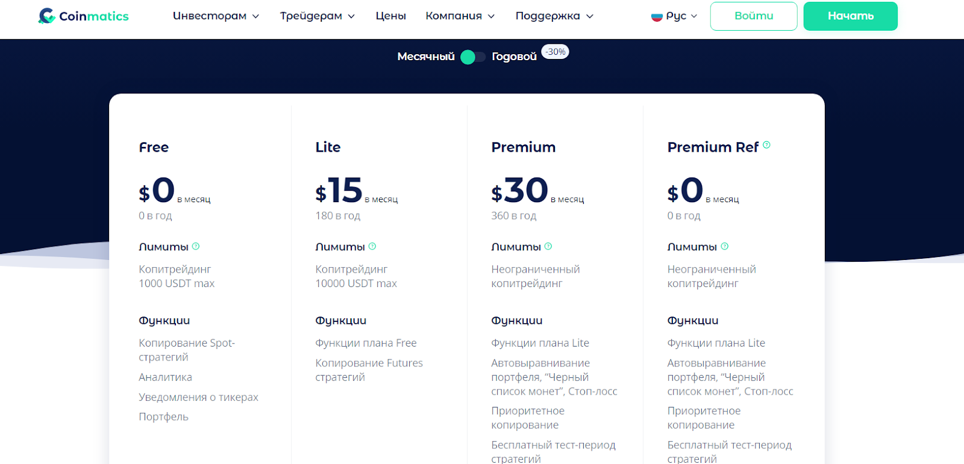Click 'Копирование Futures стратегий' feature
This screenshot has width=964, height=464.
point(369,370)
